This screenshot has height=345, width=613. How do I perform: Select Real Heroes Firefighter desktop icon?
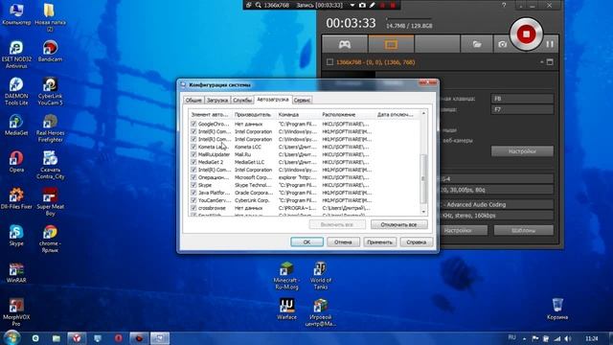click(50, 127)
